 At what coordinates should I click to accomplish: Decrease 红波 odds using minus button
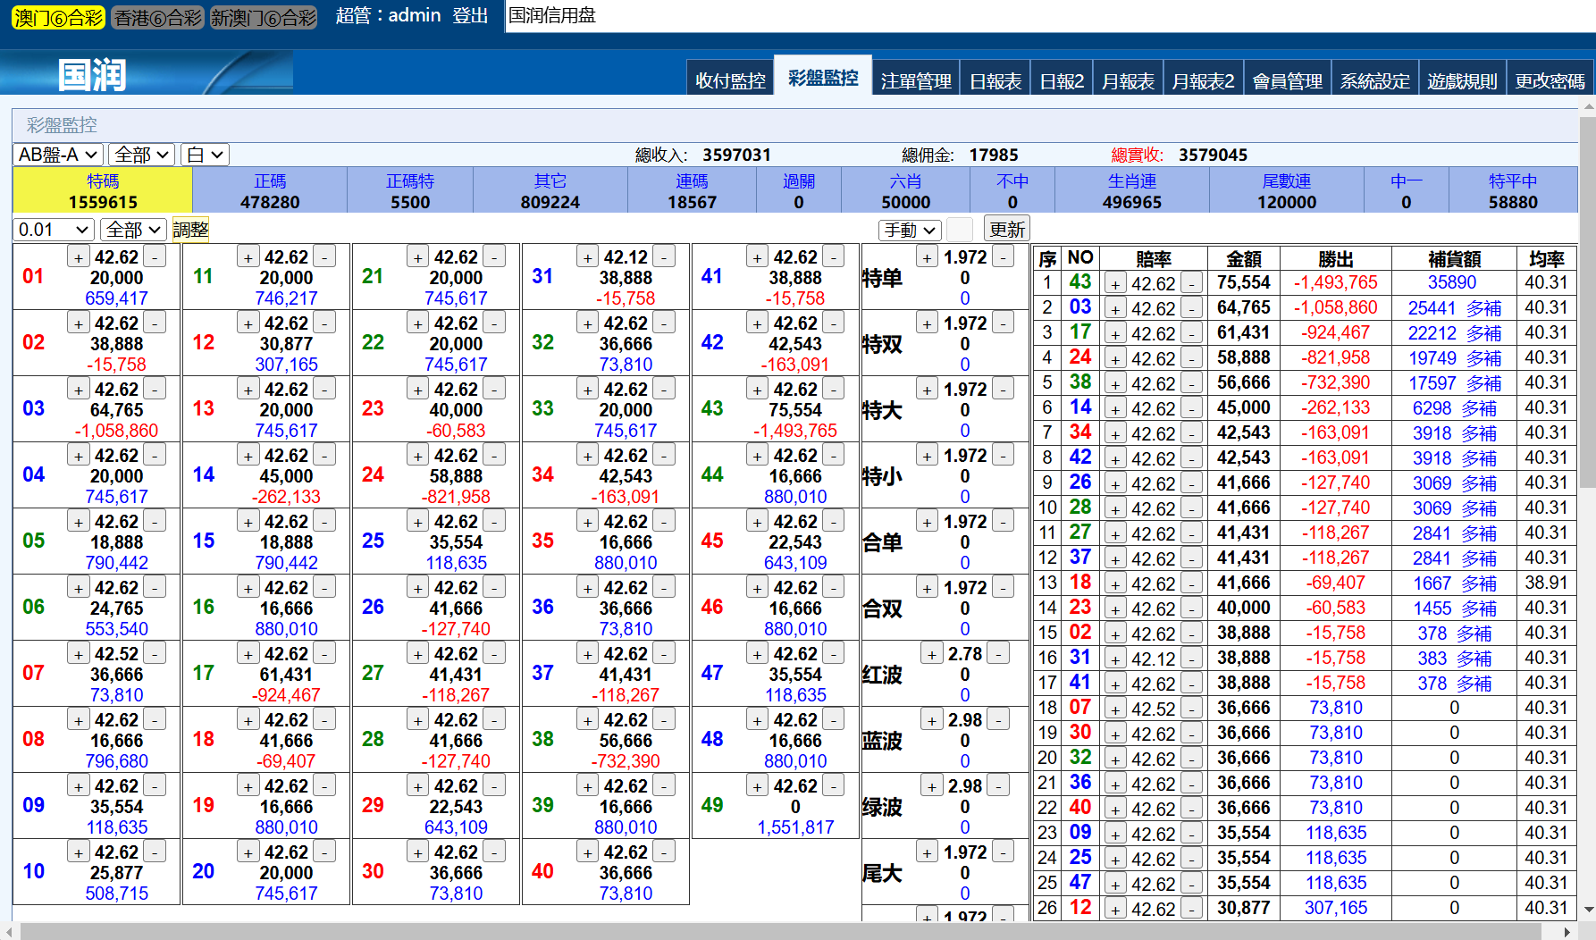click(x=998, y=654)
